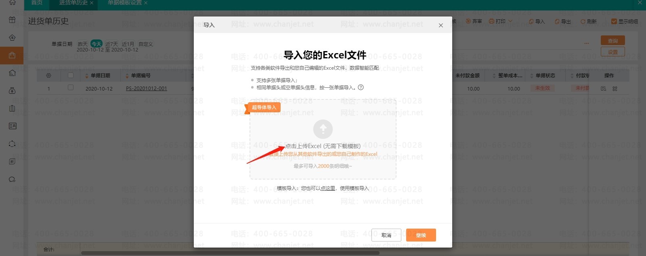This screenshot has width=646, height=256.
Task: Click the 超导体导入 ribbon tag
Action: 263,107
